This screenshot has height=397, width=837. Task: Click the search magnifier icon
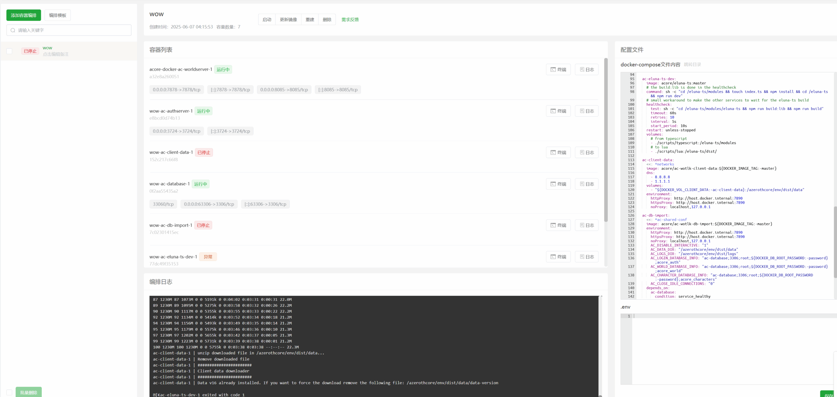[13, 30]
